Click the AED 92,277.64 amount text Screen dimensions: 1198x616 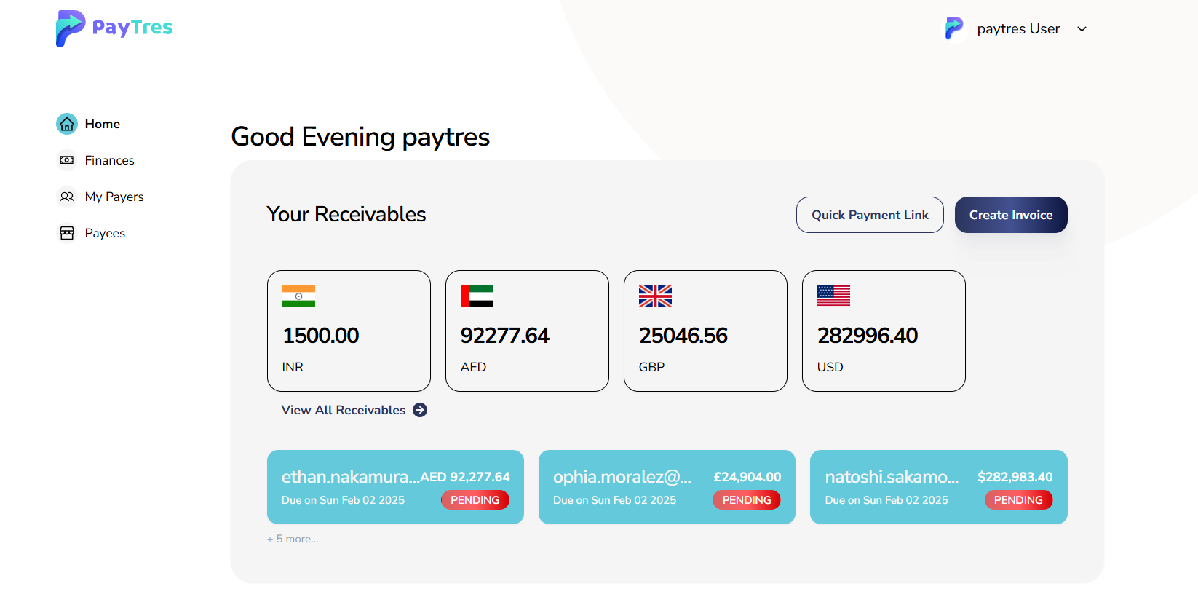(x=465, y=477)
